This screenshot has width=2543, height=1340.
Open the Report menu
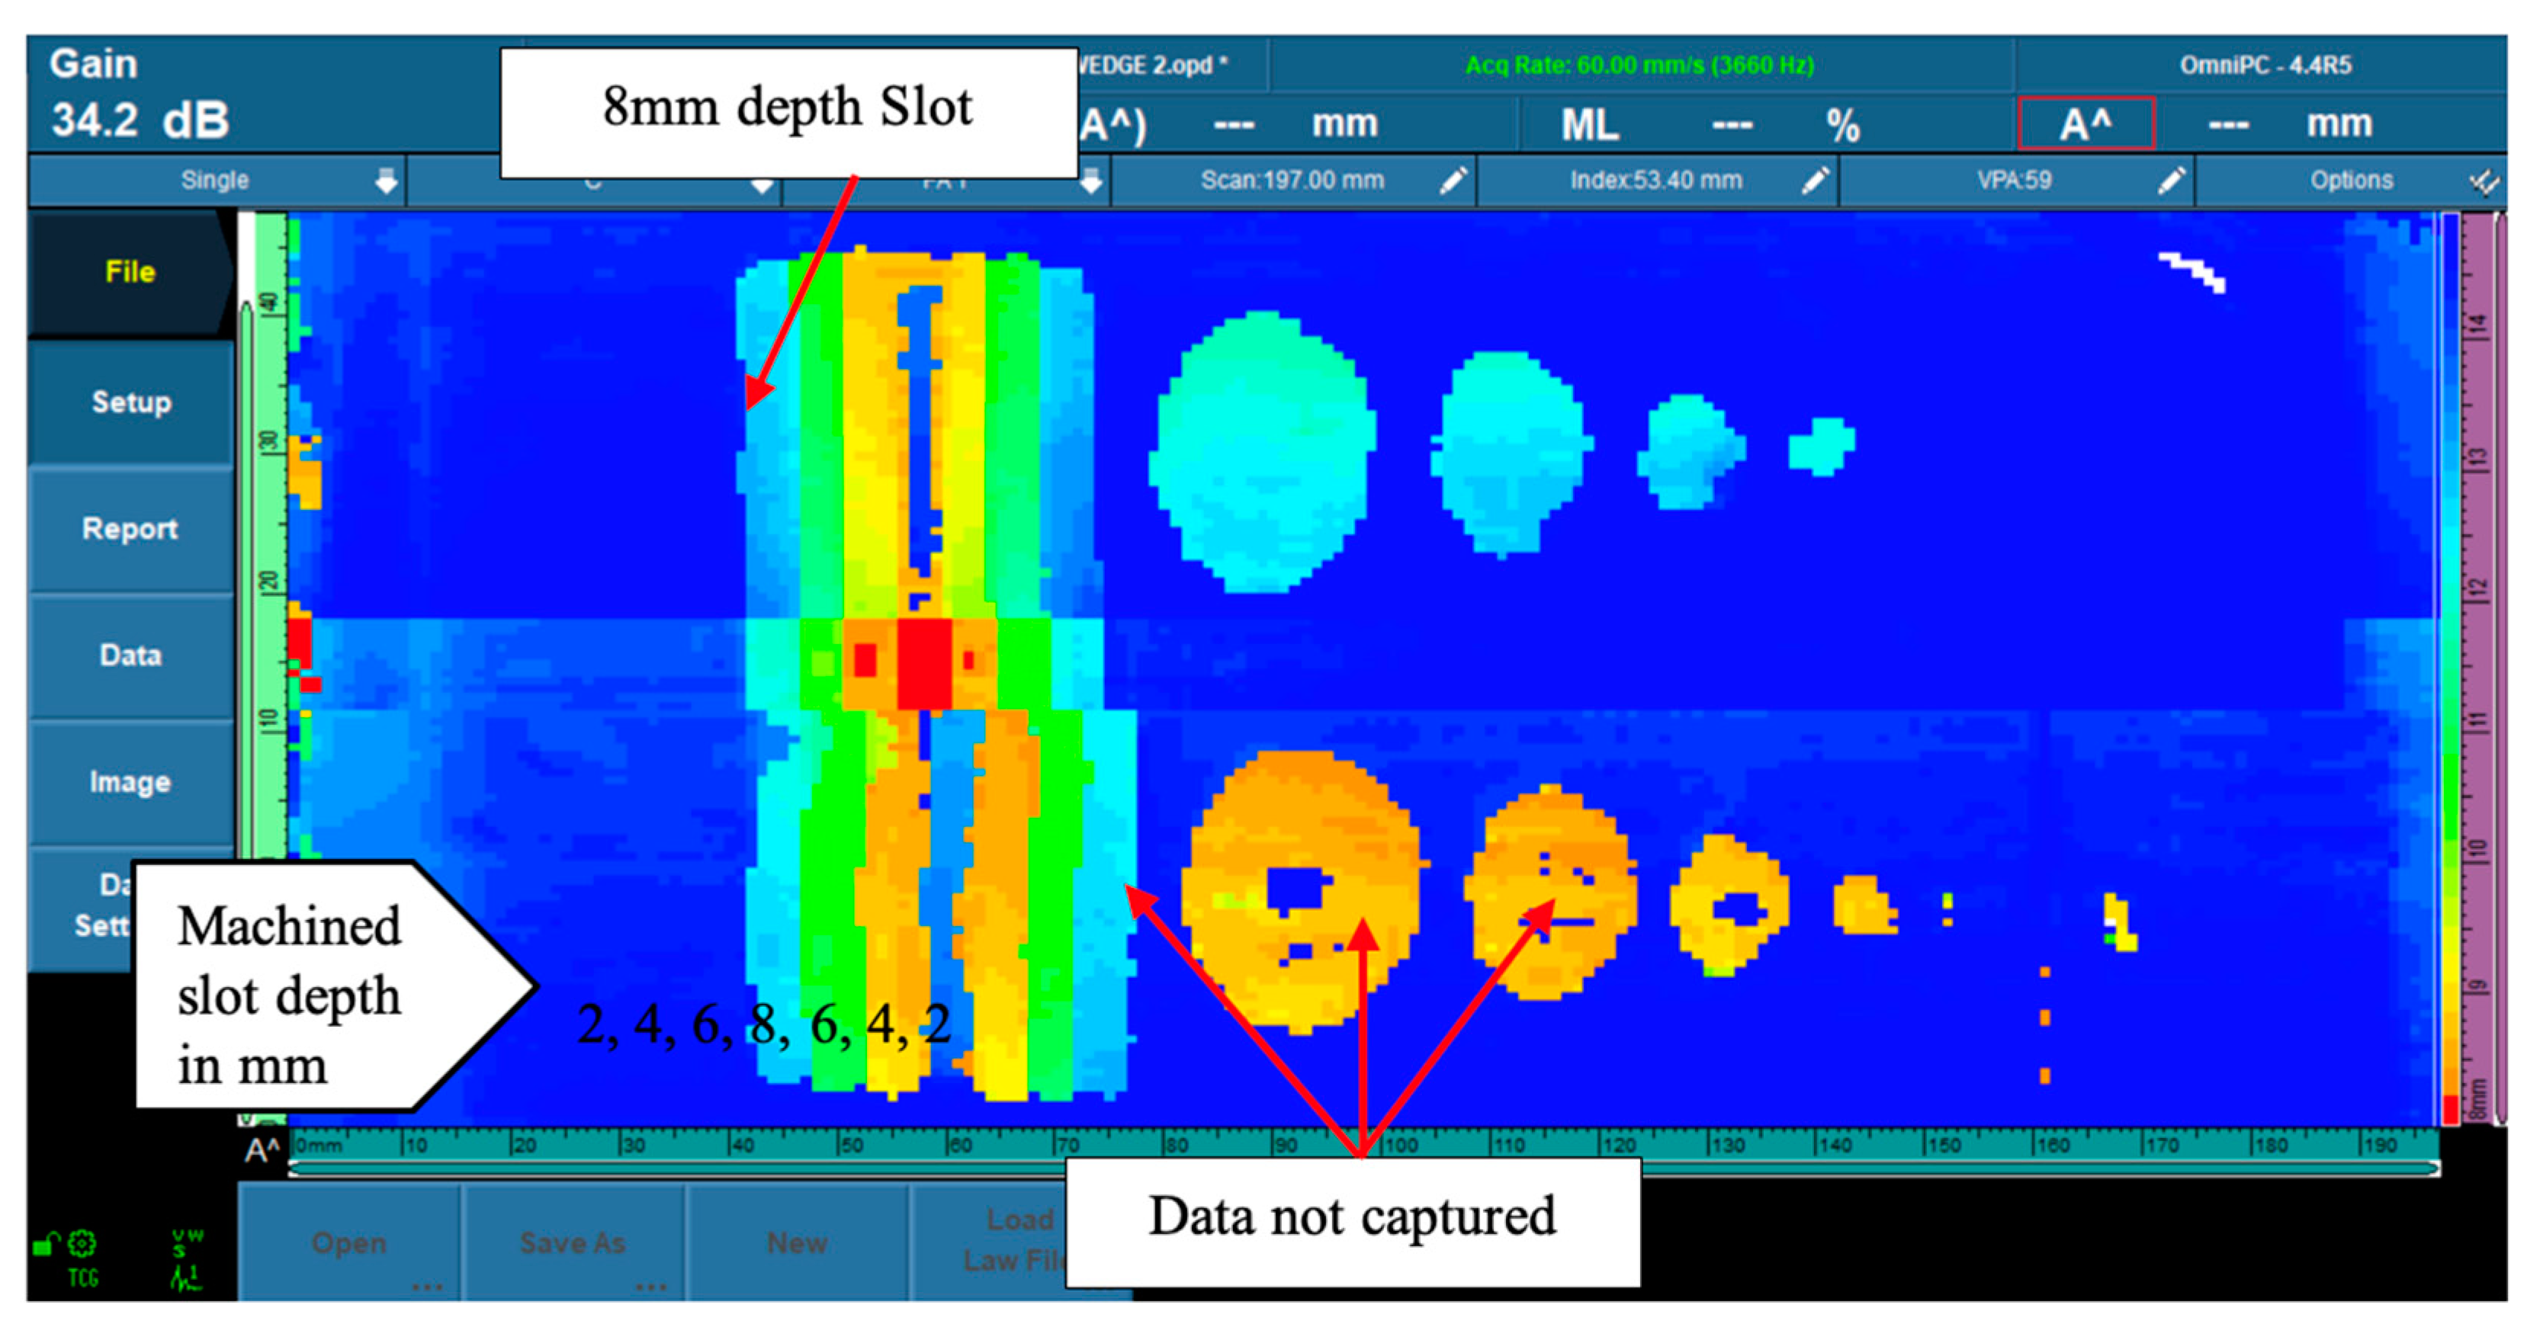pyautogui.click(x=130, y=529)
